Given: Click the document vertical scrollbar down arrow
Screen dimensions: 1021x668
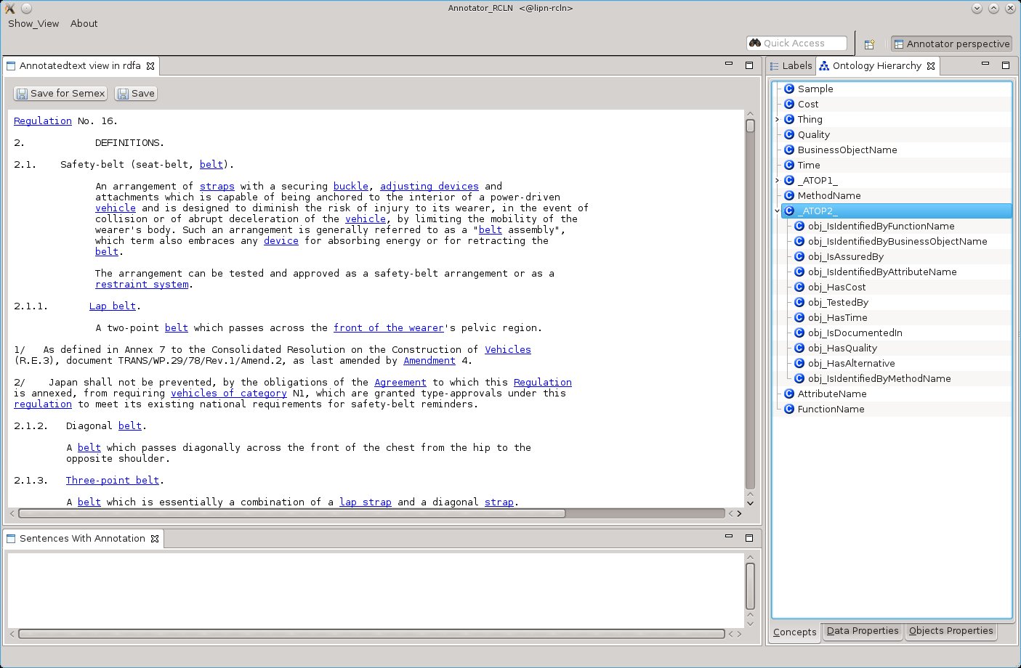Looking at the screenshot, I should tap(750, 502).
